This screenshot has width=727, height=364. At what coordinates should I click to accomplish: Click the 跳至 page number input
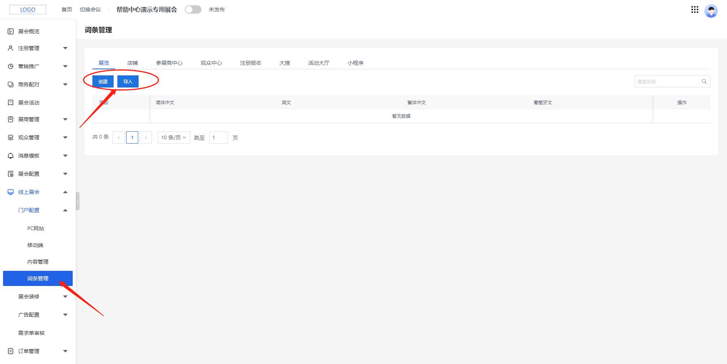[x=218, y=137]
